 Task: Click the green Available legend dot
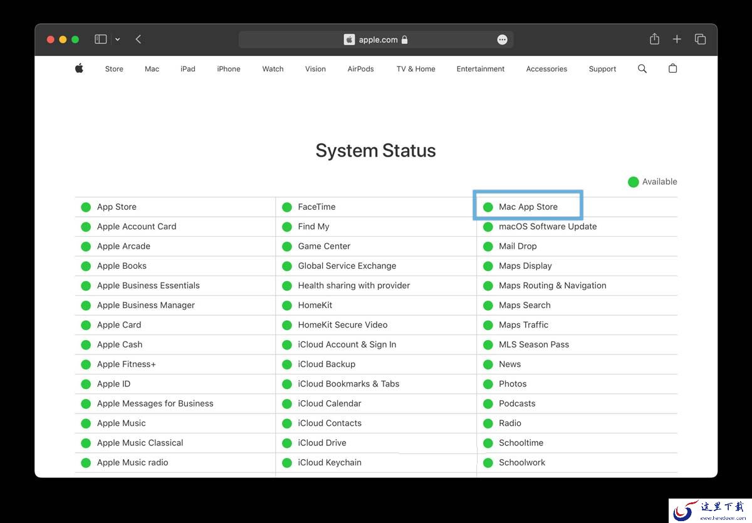click(633, 182)
